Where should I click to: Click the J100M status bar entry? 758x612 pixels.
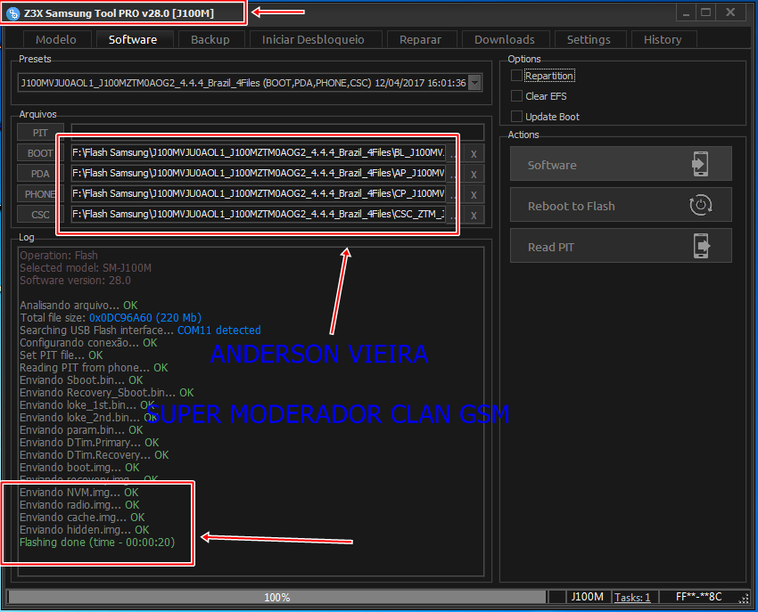587,597
